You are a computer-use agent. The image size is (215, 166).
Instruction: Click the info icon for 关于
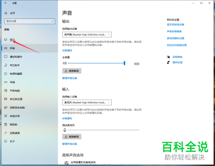click(6, 141)
